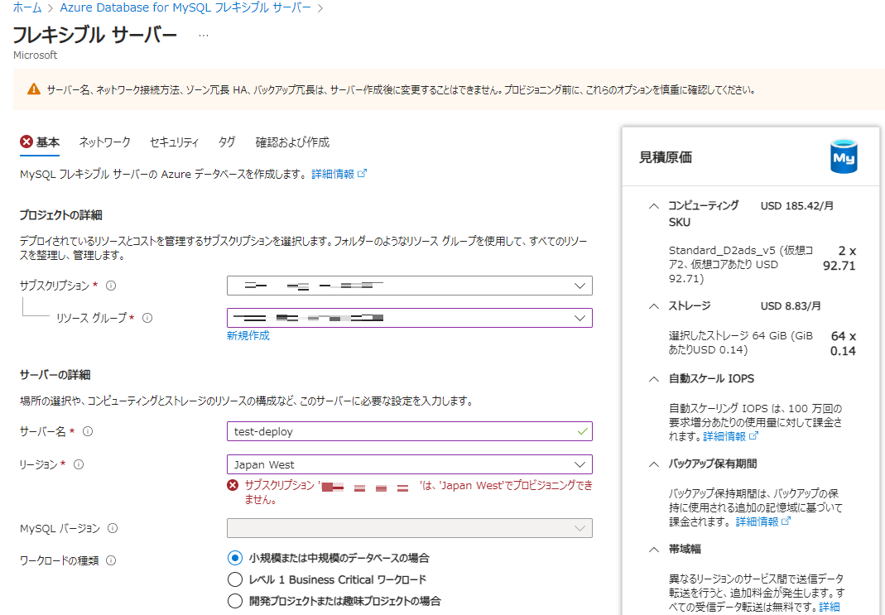Click the info icon beside リージョン label
The height and width of the screenshot is (615, 885).
[79, 464]
